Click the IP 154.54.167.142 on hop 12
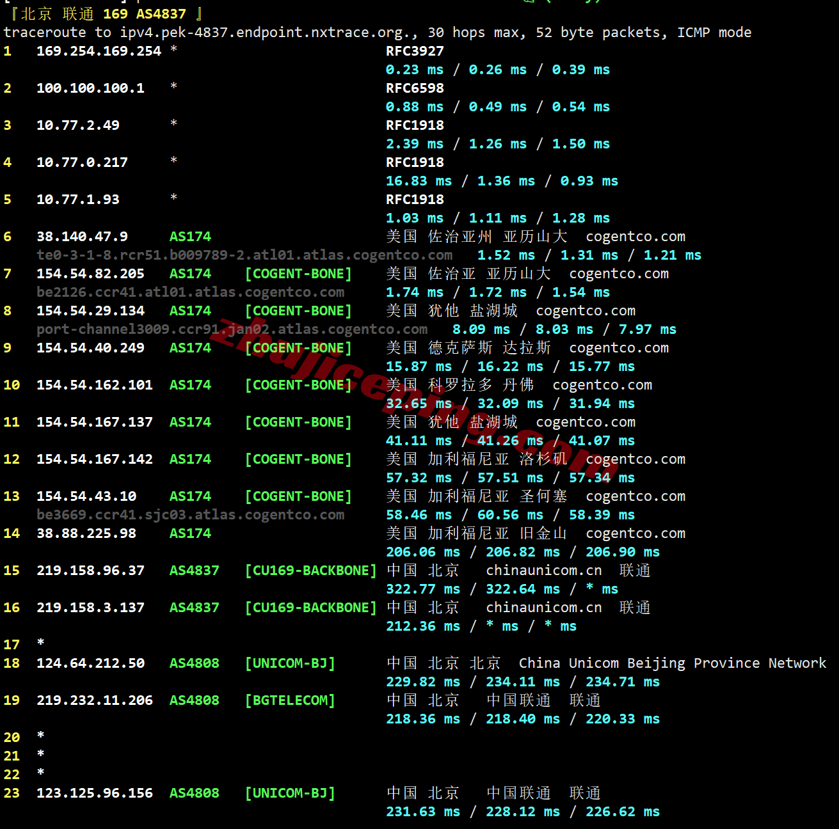839x829 pixels. pos(95,459)
